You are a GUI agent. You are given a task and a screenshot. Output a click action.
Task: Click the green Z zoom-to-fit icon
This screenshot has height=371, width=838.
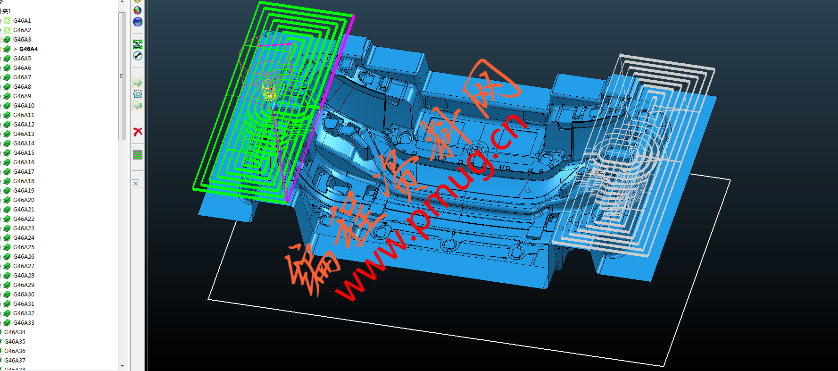(138, 44)
